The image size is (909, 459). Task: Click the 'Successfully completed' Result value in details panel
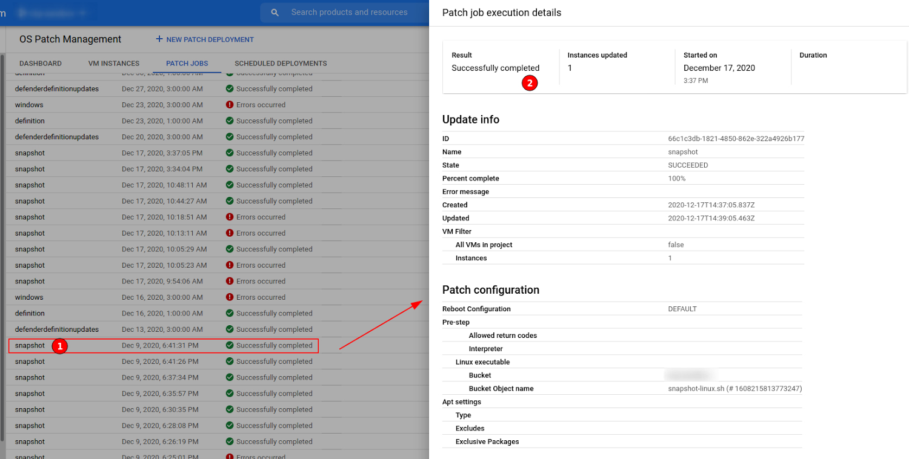pyautogui.click(x=496, y=68)
